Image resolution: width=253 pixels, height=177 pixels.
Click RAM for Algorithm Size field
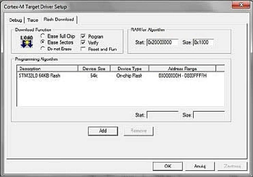[x=203, y=42]
